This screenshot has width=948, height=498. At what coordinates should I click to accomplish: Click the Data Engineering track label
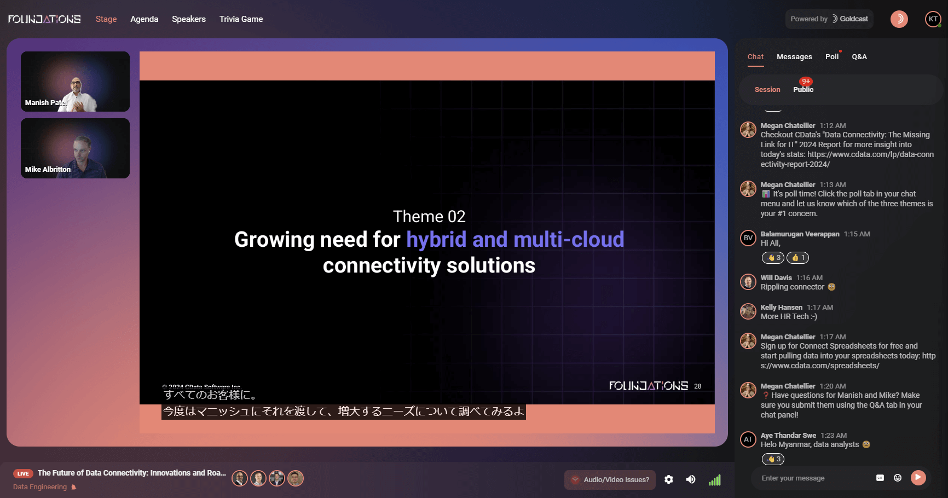point(40,487)
